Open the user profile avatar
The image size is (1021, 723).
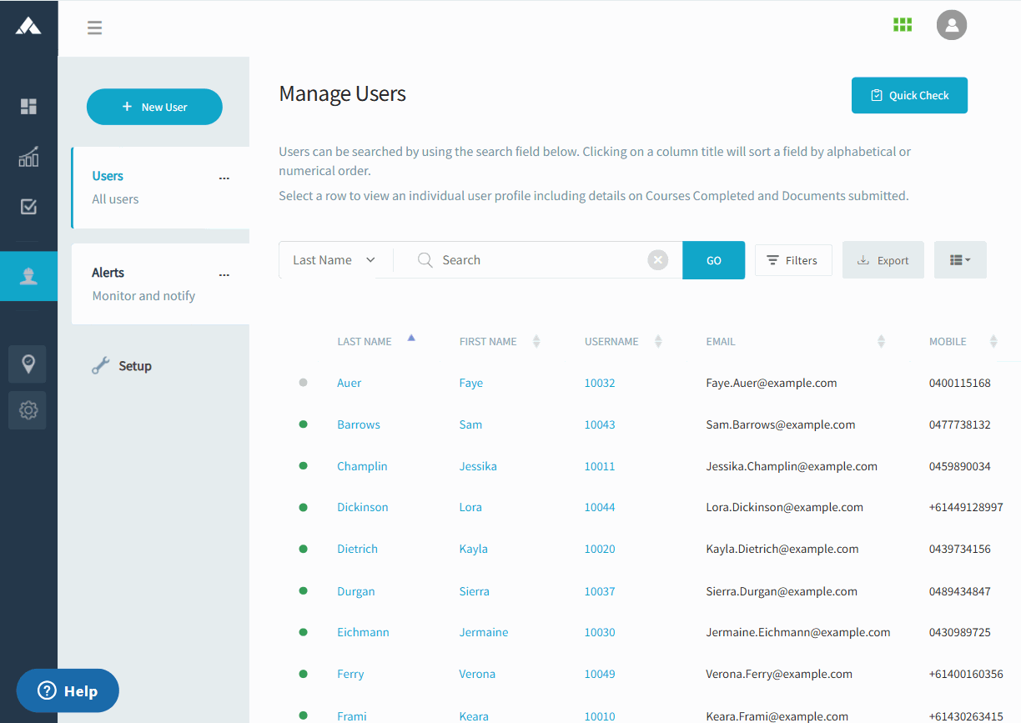click(951, 25)
